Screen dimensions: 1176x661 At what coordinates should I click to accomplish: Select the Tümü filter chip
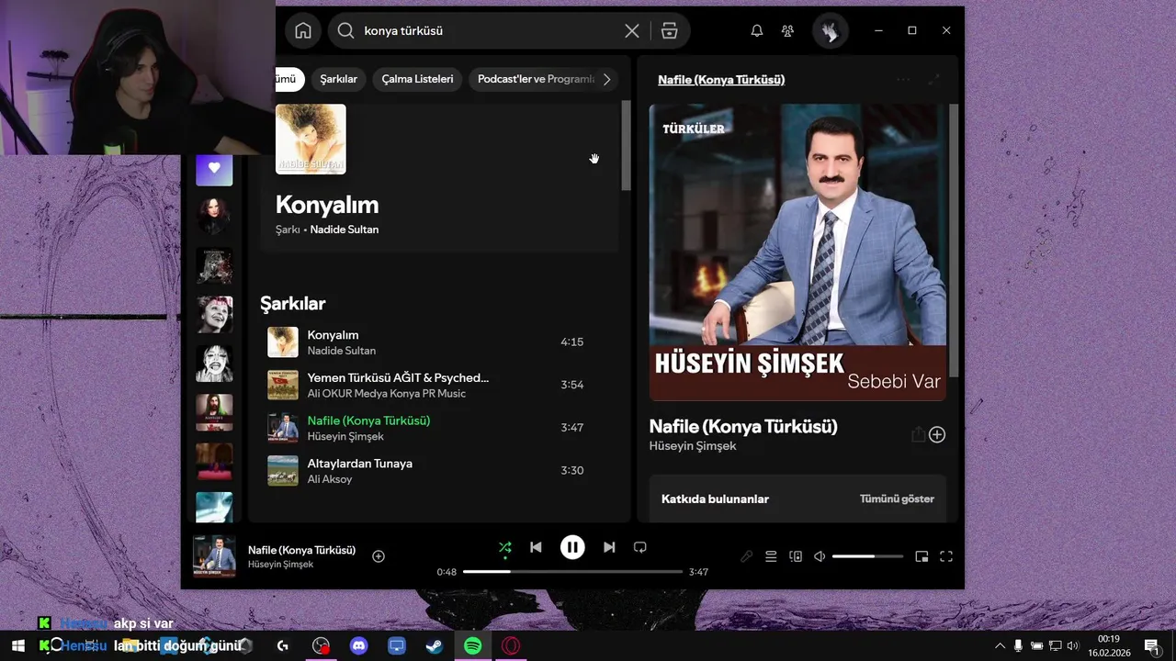(288, 79)
